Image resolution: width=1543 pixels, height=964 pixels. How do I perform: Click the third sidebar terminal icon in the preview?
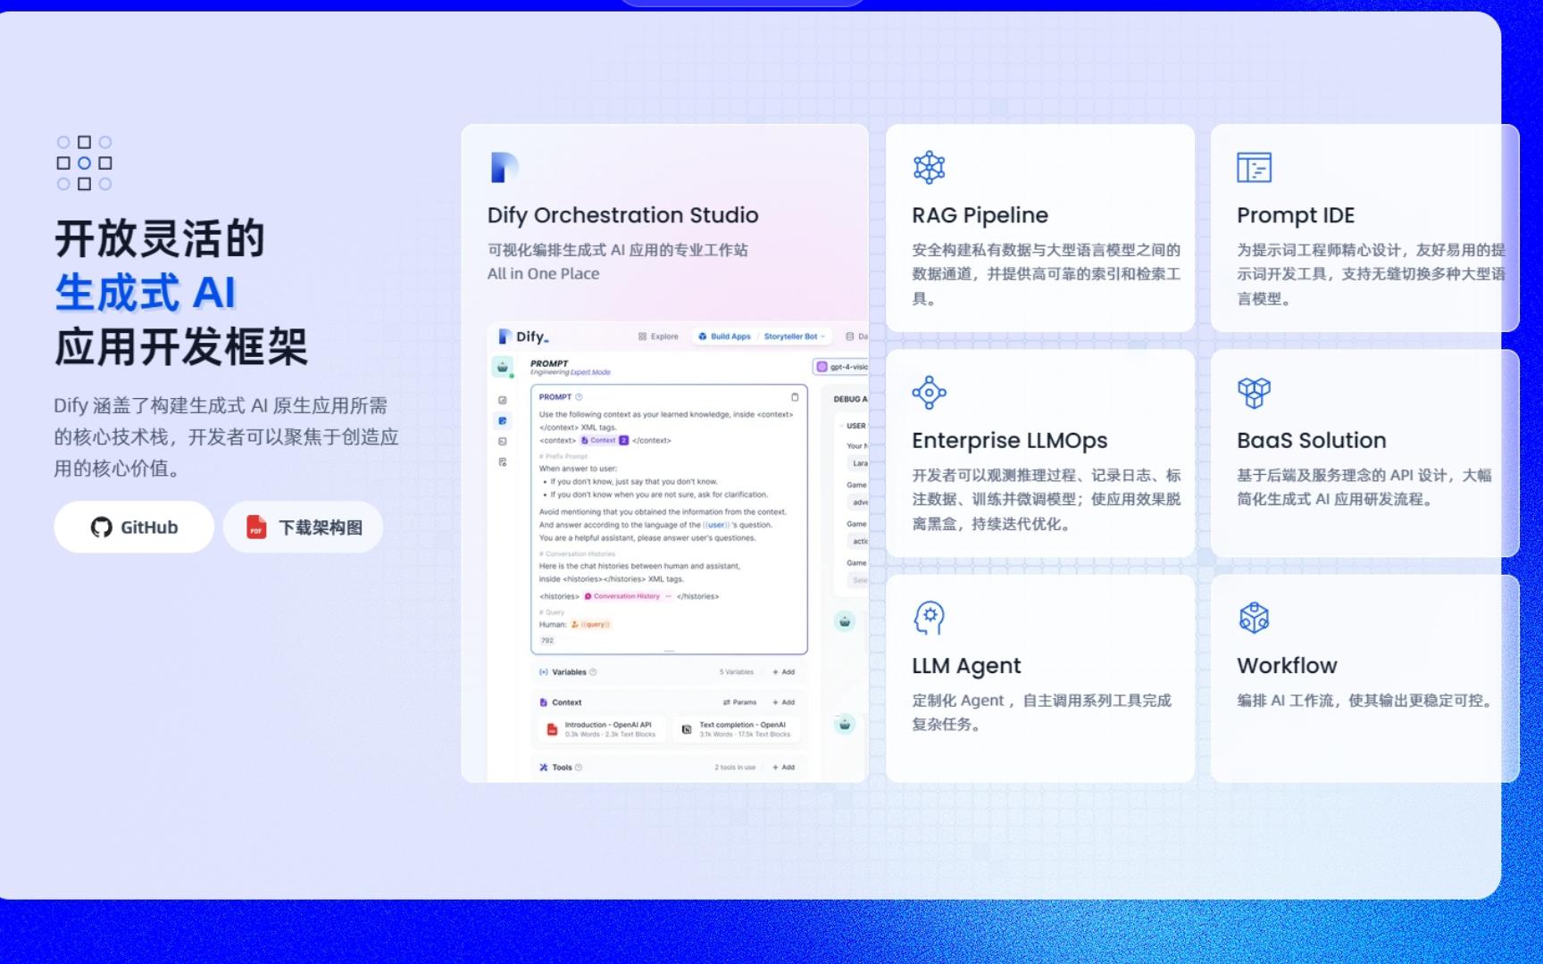503,441
